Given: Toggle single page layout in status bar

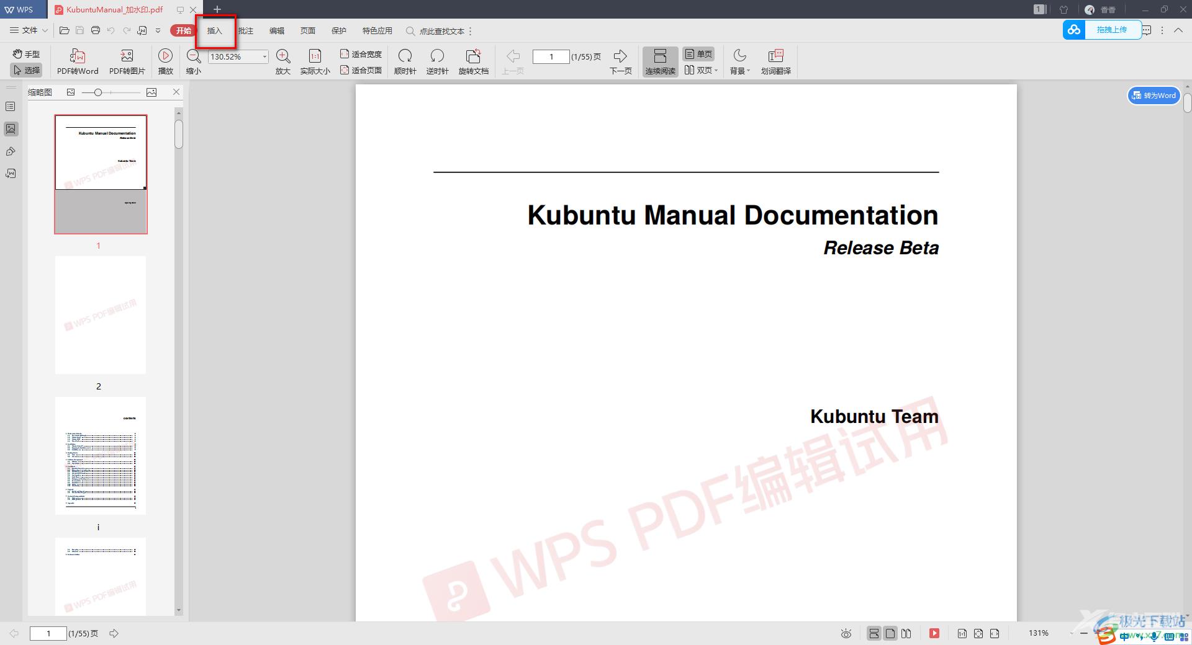Looking at the screenshot, I should click(x=890, y=633).
